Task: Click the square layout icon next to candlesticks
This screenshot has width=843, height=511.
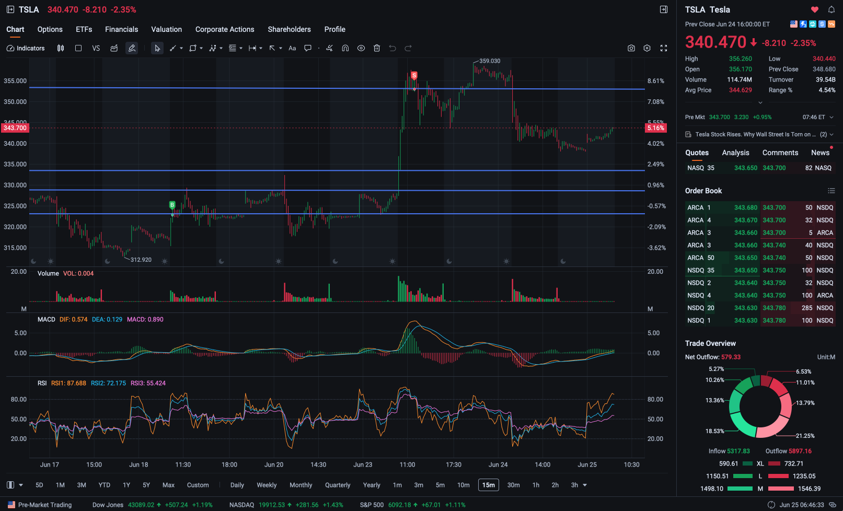Action: point(78,48)
